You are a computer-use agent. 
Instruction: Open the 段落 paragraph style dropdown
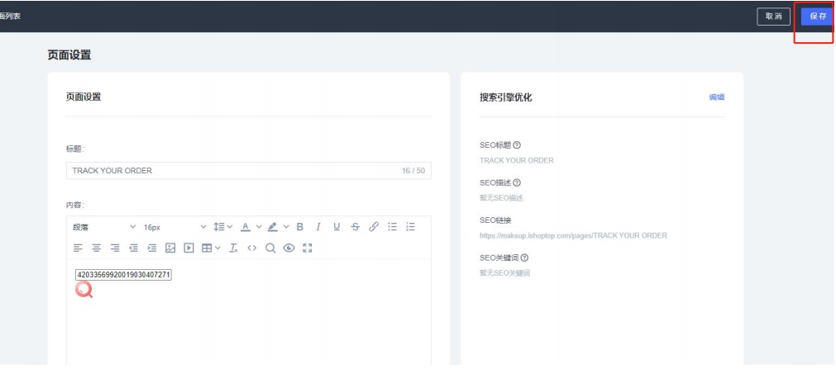[104, 227]
